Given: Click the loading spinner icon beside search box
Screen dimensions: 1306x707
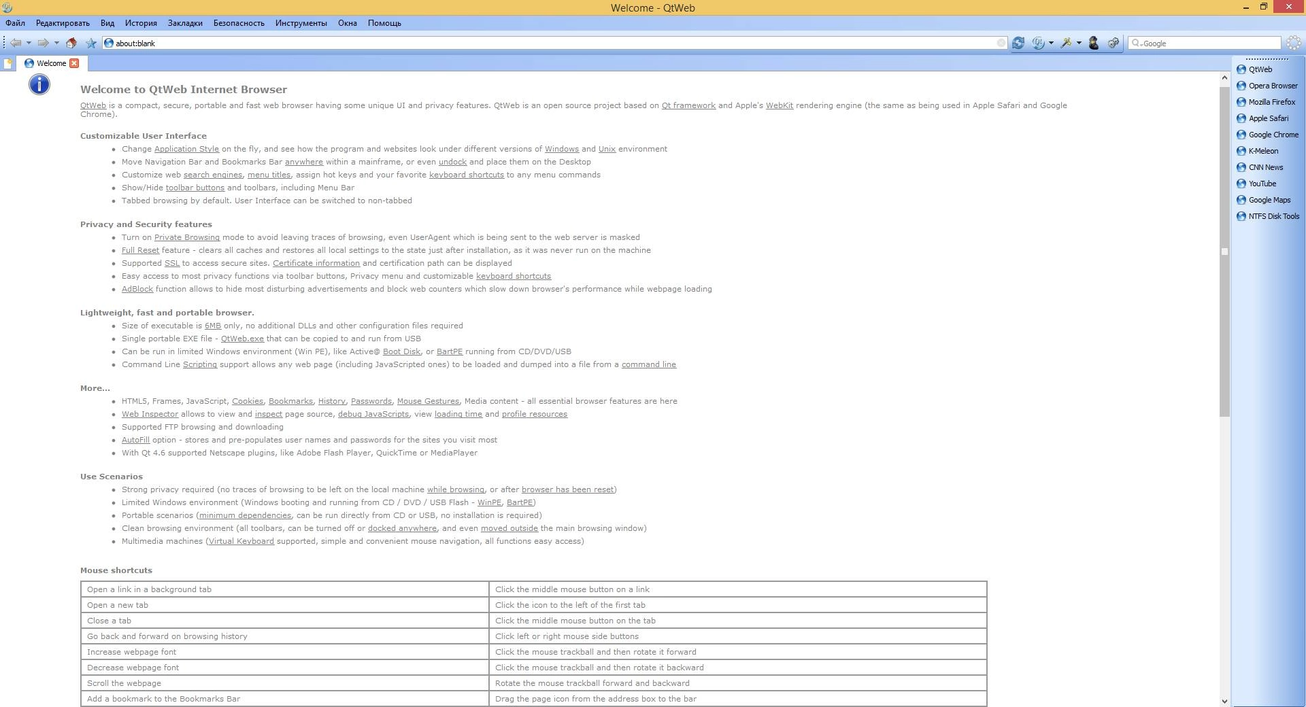Looking at the screenshot, I should click(1293, 43).
